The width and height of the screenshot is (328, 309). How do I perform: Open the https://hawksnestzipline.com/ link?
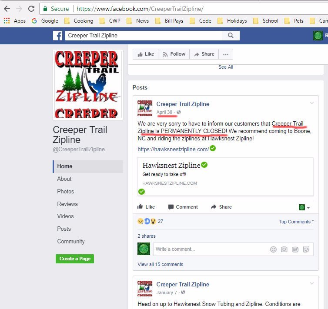pyautogui.click(x=173, y=149)
